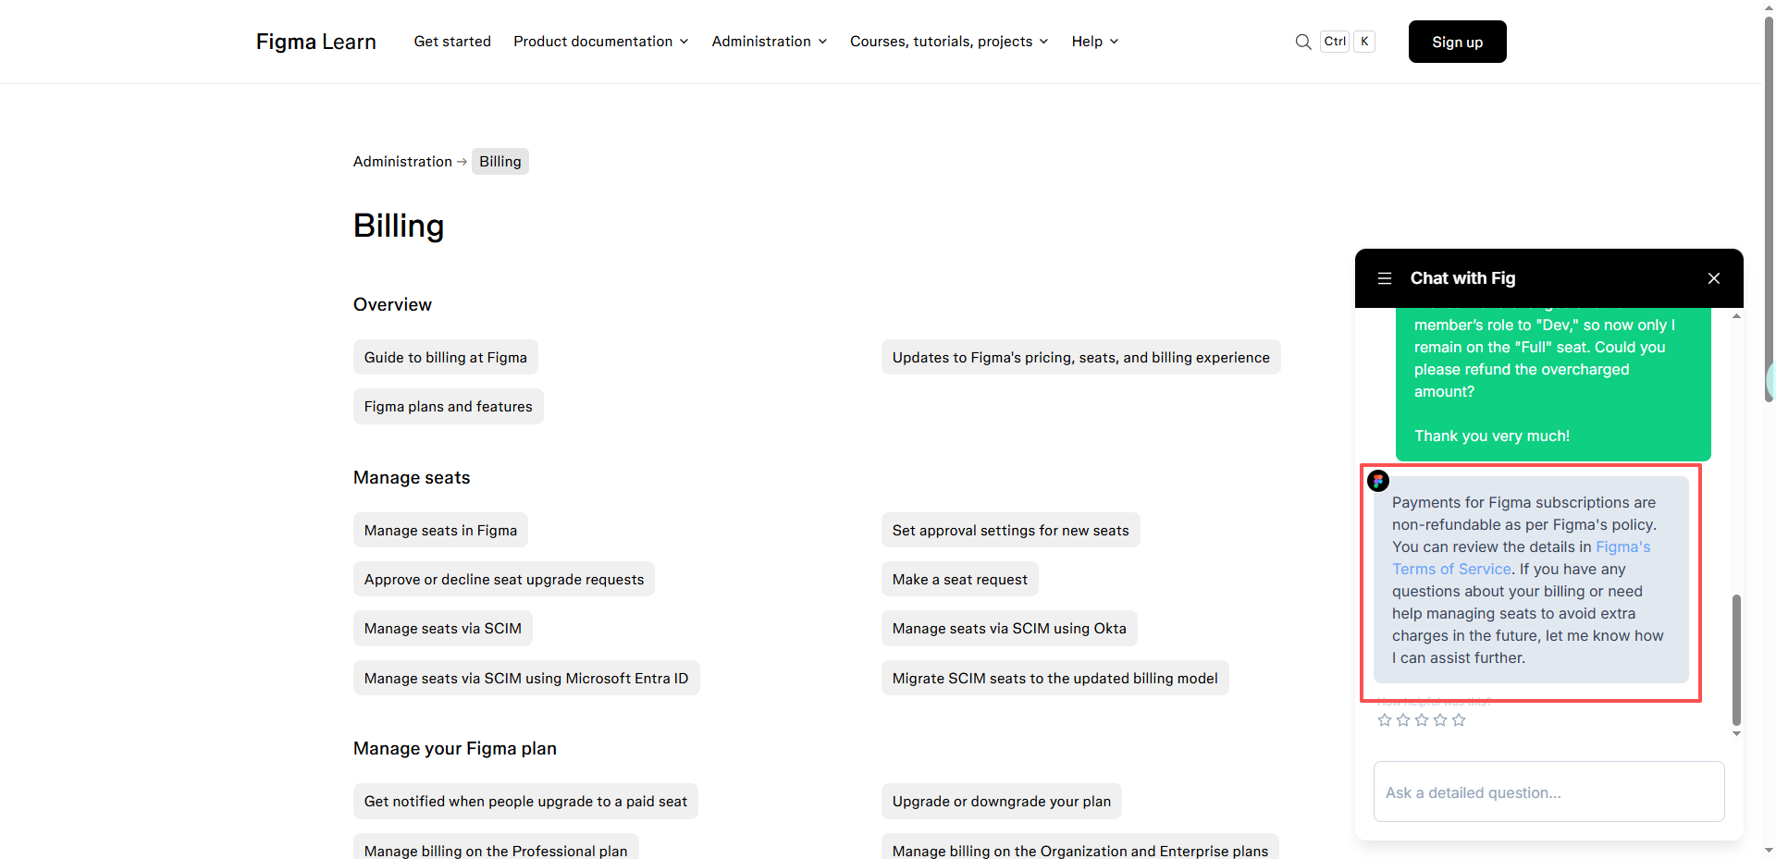Open Manage seats via SCIM using Okta

1009,629
